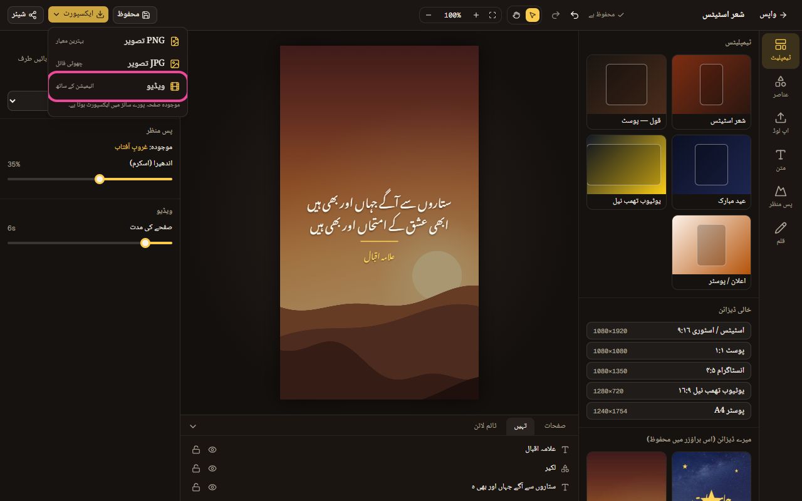Zoom in with the plus icon

(476, 15)
